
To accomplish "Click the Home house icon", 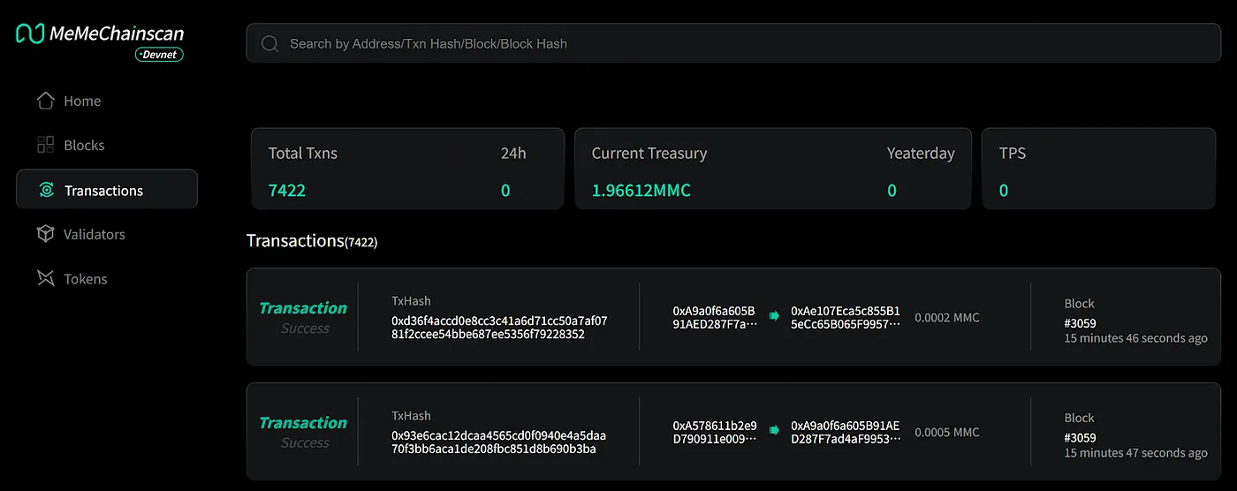I will 45,101.
